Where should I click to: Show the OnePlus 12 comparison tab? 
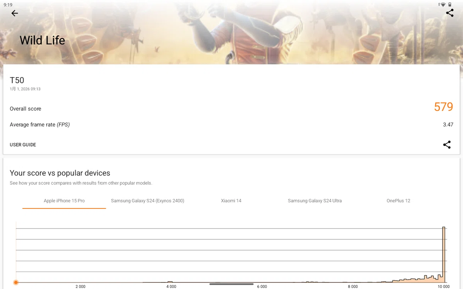coord(399,201)
